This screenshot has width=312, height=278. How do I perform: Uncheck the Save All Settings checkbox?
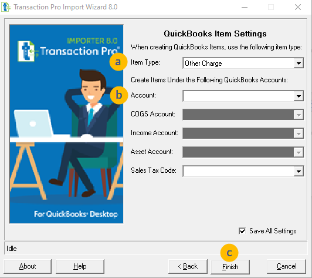coord(242,231)
